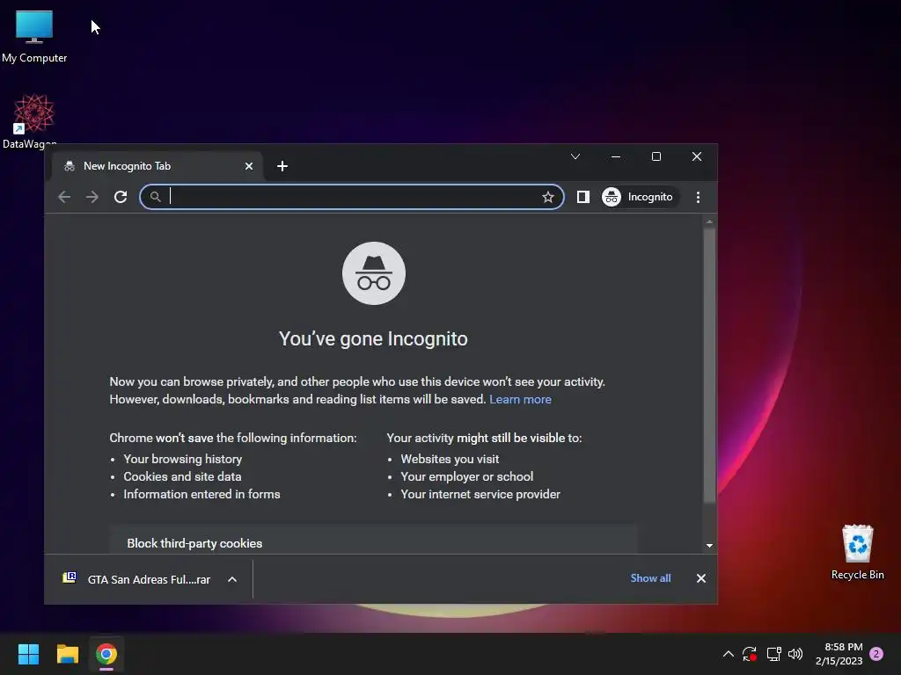Image resolution: width=901 pixels, height=675 pixels.
Task: Click the large Incognito hat icon
Action: [373, 273]
